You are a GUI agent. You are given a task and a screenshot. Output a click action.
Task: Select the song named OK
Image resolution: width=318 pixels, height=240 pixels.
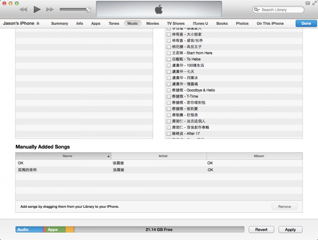click(x=159, y=163)
